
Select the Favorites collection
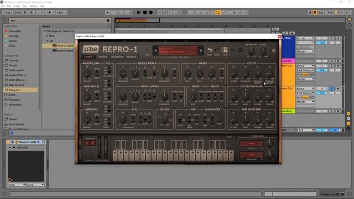click(15, 31)
